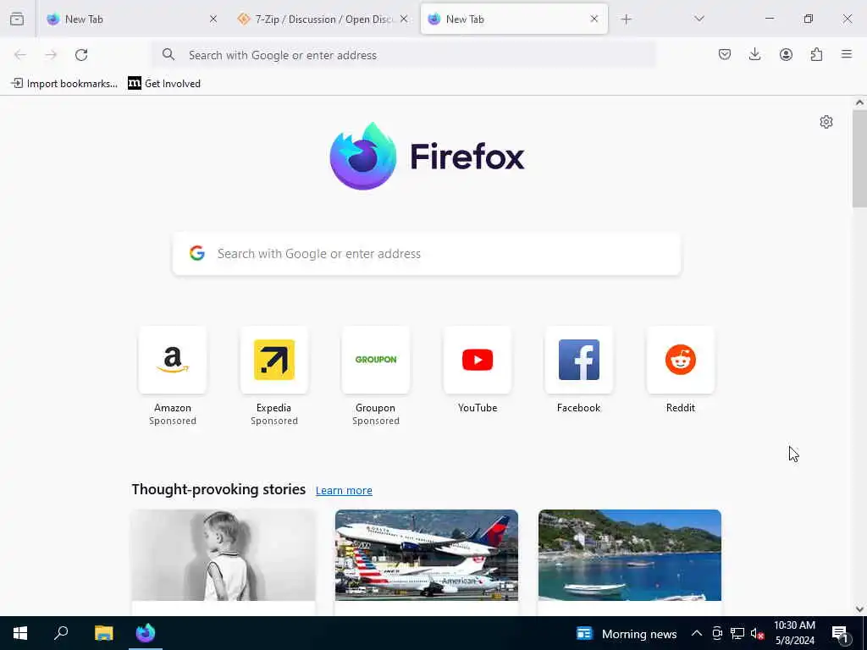The image size is (867, 650).
Task: Click the muted volume tray icon
Action: (757, 633)
